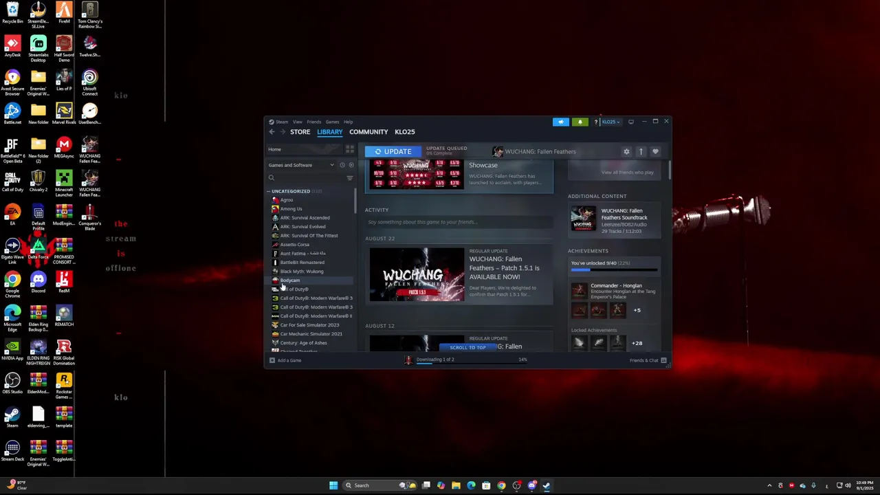880x495 pixels.
Task: Click Add a Game plus icon
Action: [272, 360]
